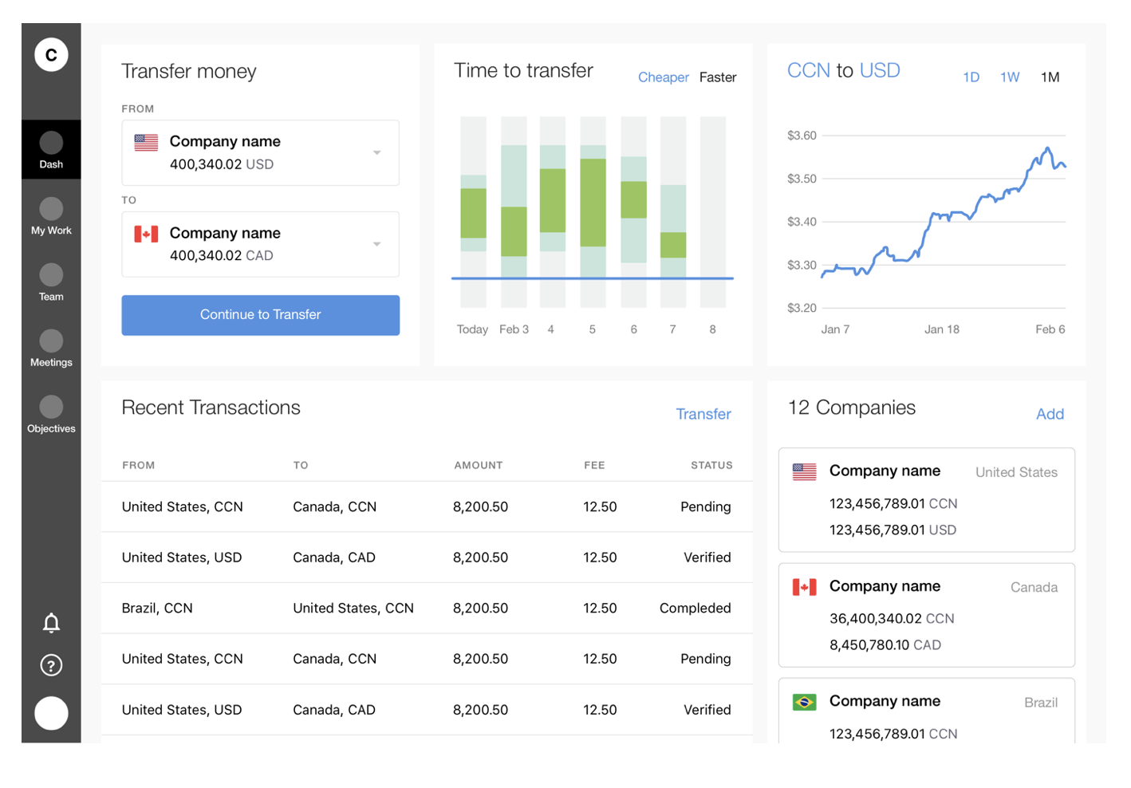This screenshot has width=1131, height=788.
Task: Open the Canada company card
Action: click(926, 615)
